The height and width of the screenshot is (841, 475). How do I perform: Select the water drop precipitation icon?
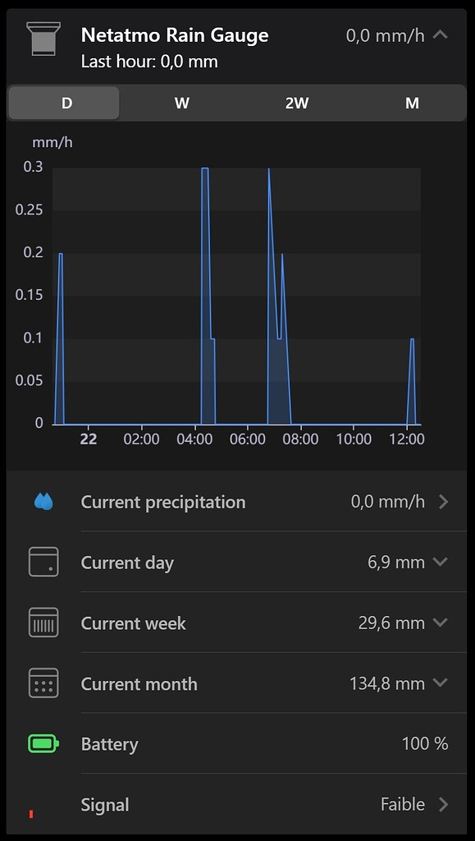coord(43,502)
